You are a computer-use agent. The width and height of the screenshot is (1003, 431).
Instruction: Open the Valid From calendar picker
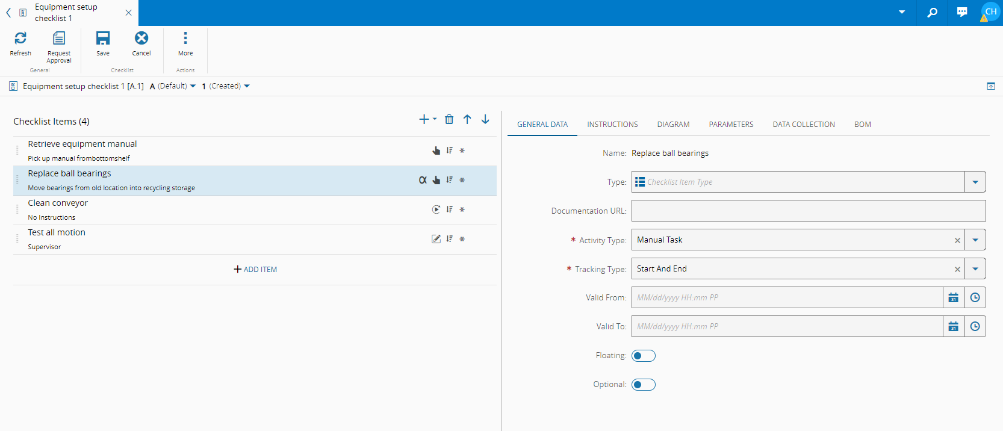point(954,297)
